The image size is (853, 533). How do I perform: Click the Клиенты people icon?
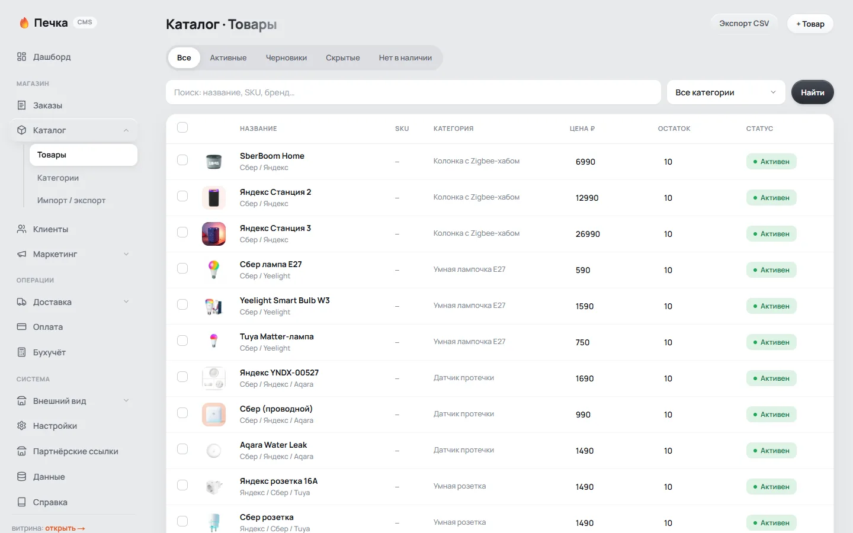pos(22,229)
